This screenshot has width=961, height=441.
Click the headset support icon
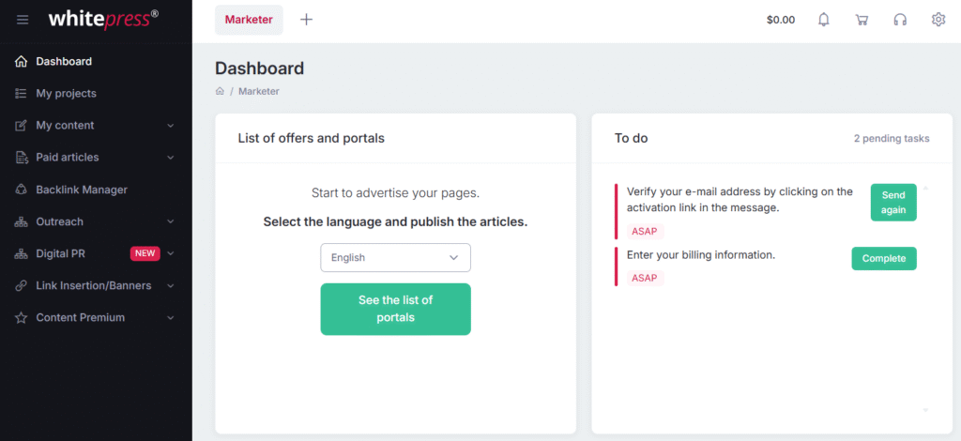[x=900, y=20]
